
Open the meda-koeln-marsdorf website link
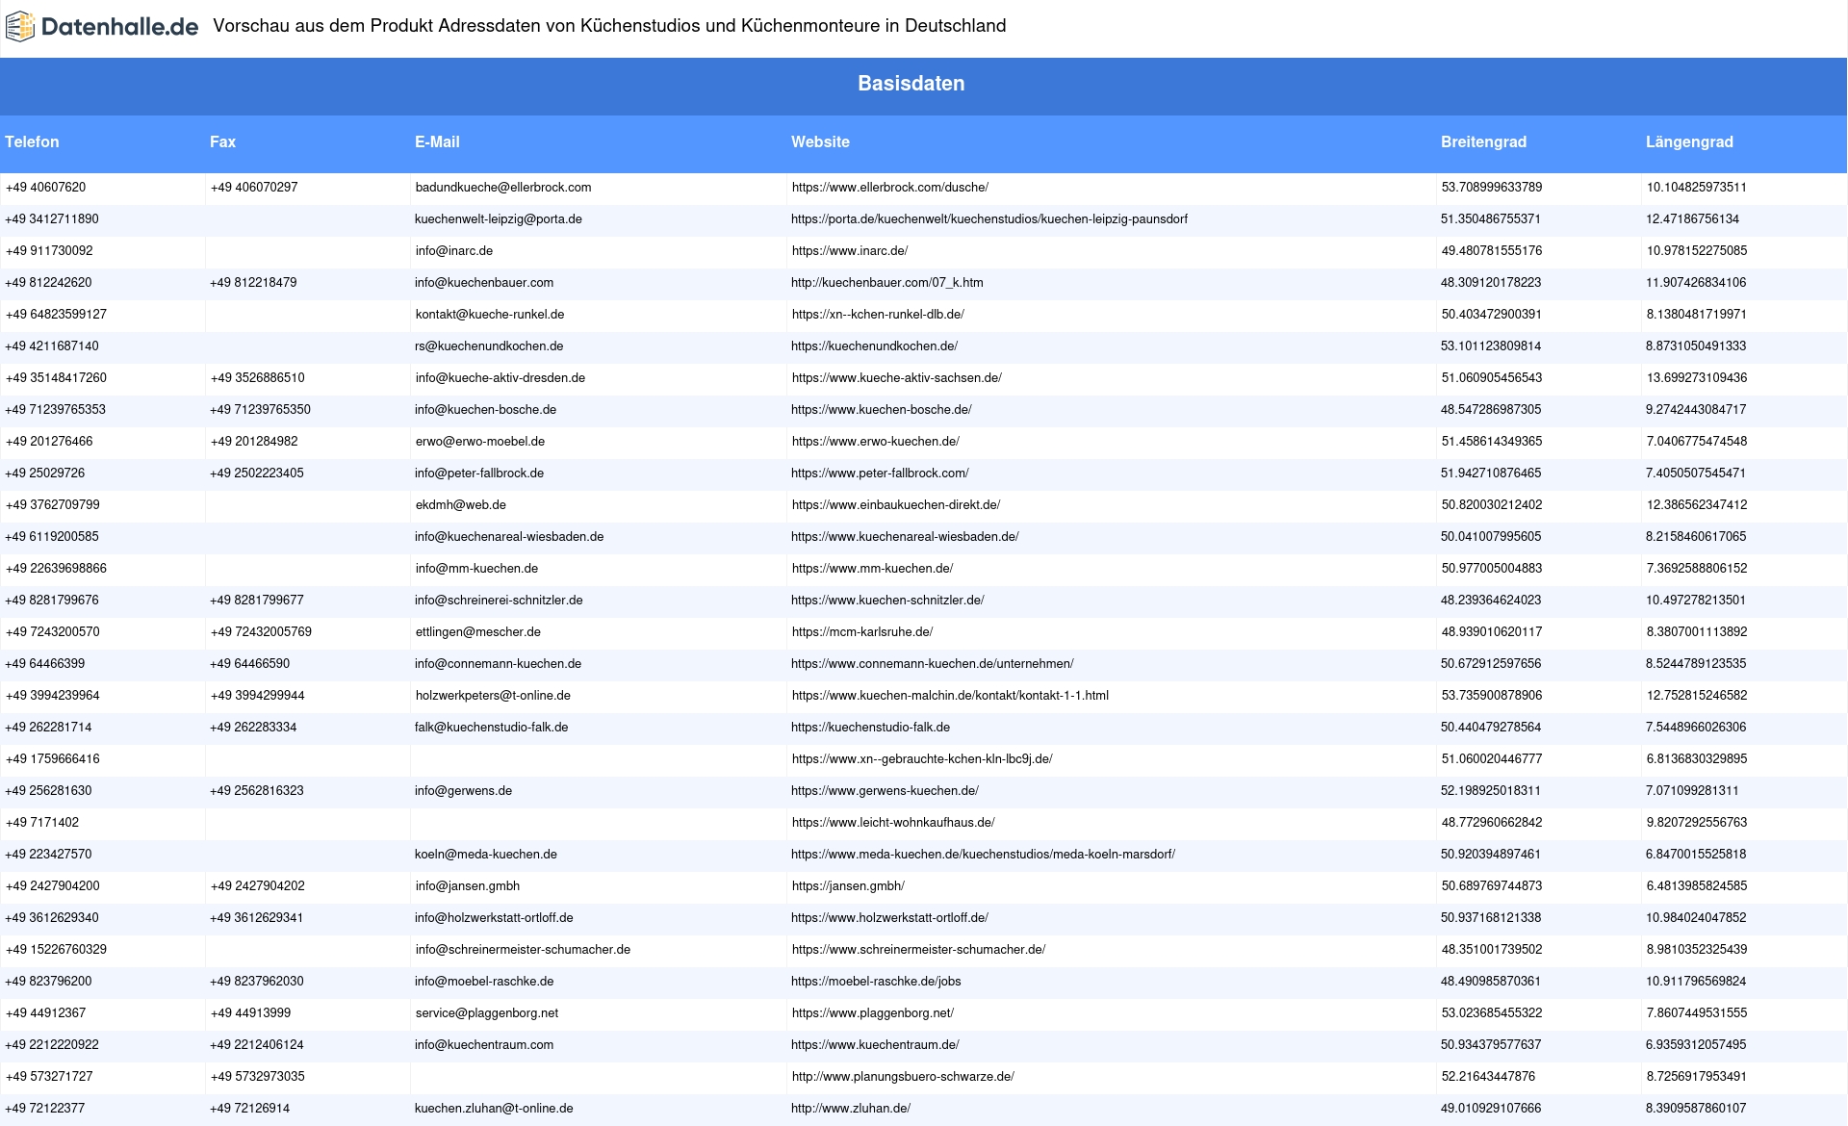[x=983, y=855]
